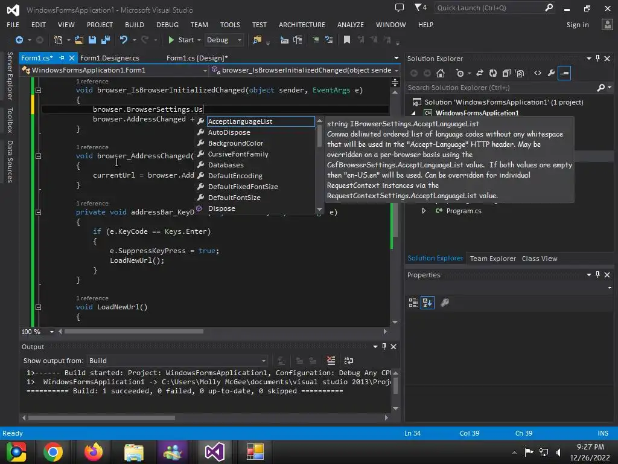Toggle Word Wrap in the Output panel
The width and height of the screenshot is (618, 464).
click(349, 361)
